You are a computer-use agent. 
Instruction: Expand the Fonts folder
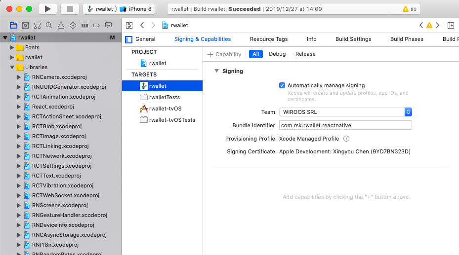coord(12,47)
